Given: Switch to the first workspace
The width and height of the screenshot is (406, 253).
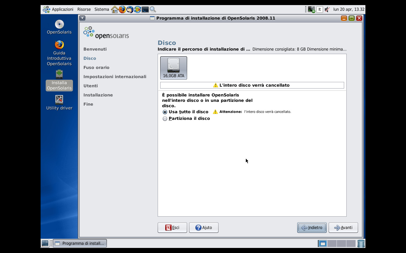Looking at the screenshot, I should point(323,244).
